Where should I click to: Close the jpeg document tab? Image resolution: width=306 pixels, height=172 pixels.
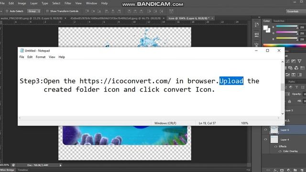click(164, 18)
